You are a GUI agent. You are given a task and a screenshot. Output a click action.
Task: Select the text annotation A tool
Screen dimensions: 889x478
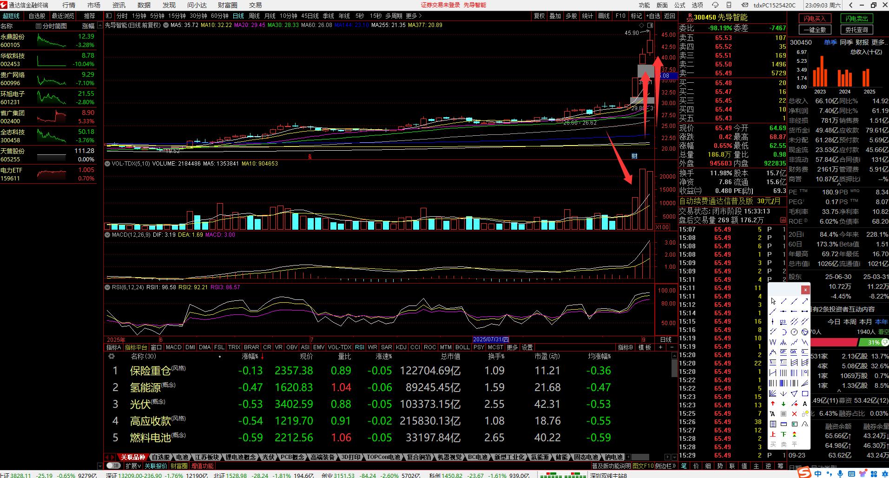click(x=805, y=404)
